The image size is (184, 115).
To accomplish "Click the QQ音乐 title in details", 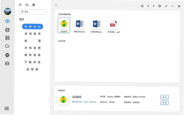I will pyautogui.click(x=77, y=97).
